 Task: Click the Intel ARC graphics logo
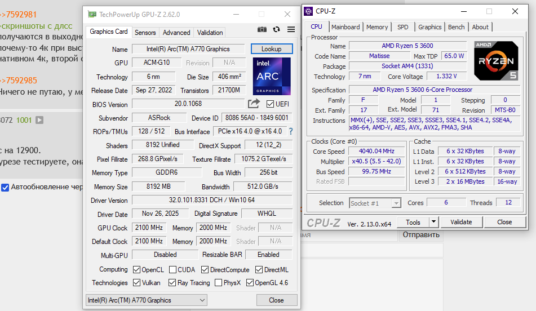coord(272,76)
